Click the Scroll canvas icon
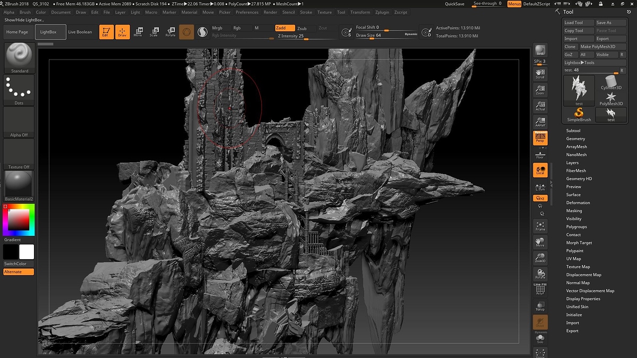 click(x=540, y=73)
